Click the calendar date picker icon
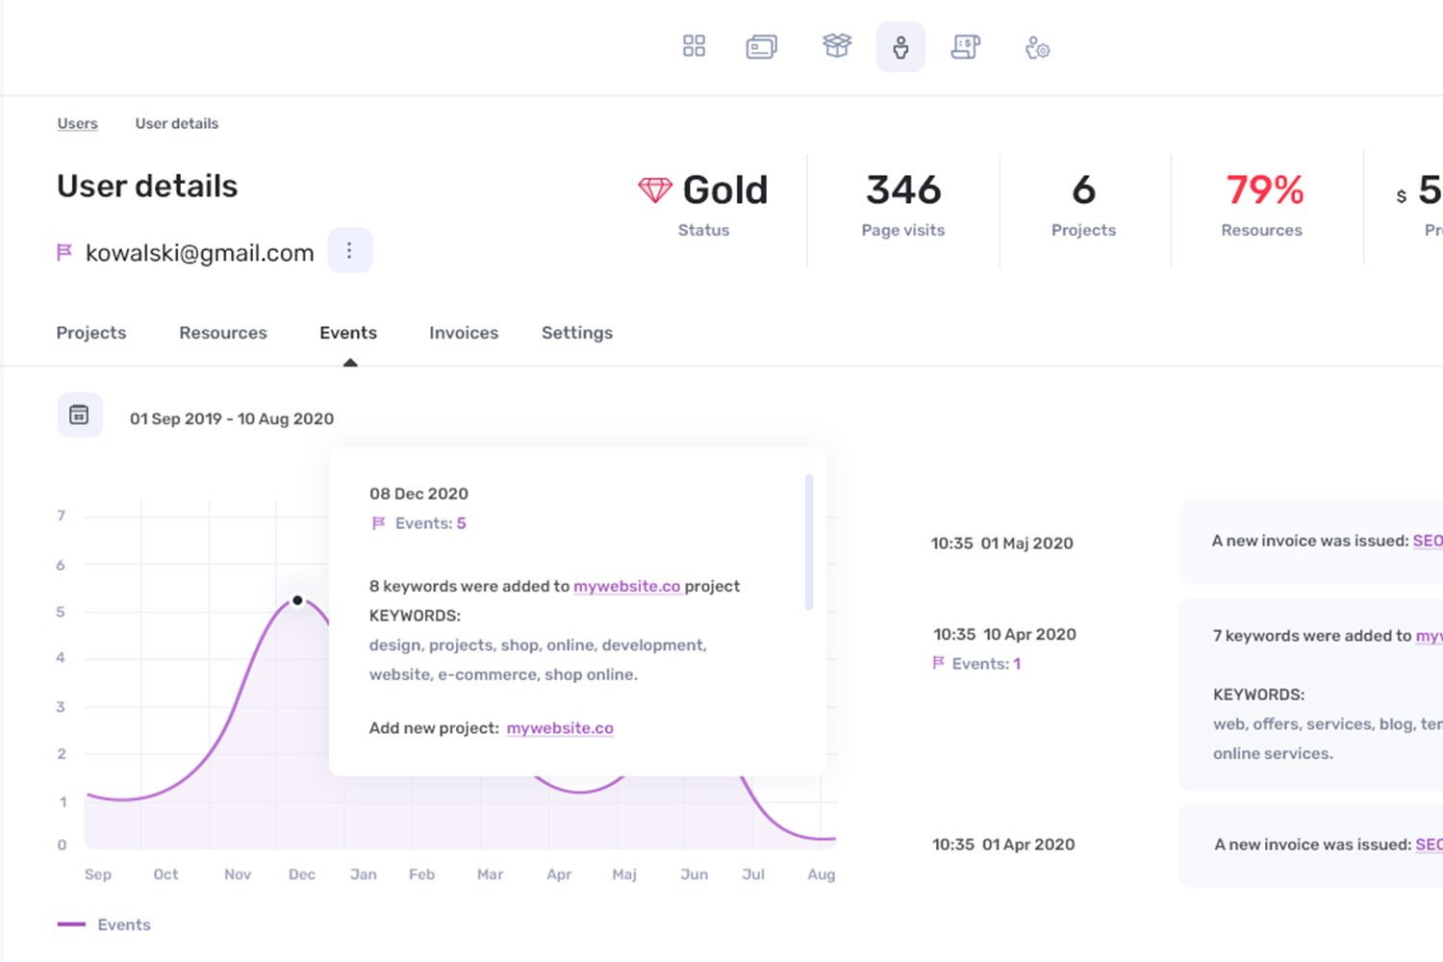This screenshot has height=962, width=1443. point(80,416)
